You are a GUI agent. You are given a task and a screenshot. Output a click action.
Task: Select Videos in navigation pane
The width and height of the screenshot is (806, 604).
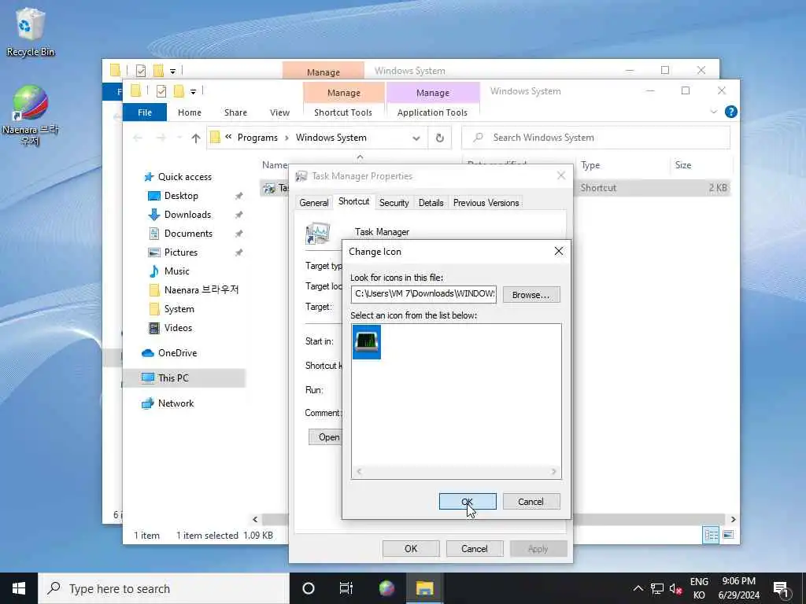178,328
